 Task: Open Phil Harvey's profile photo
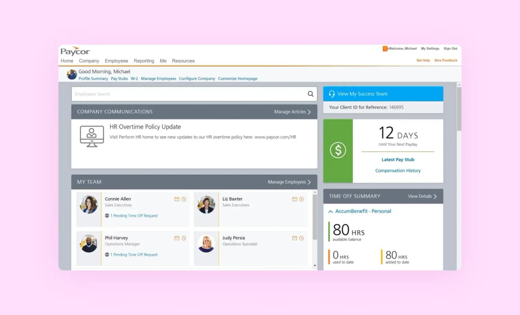point(89,243)
